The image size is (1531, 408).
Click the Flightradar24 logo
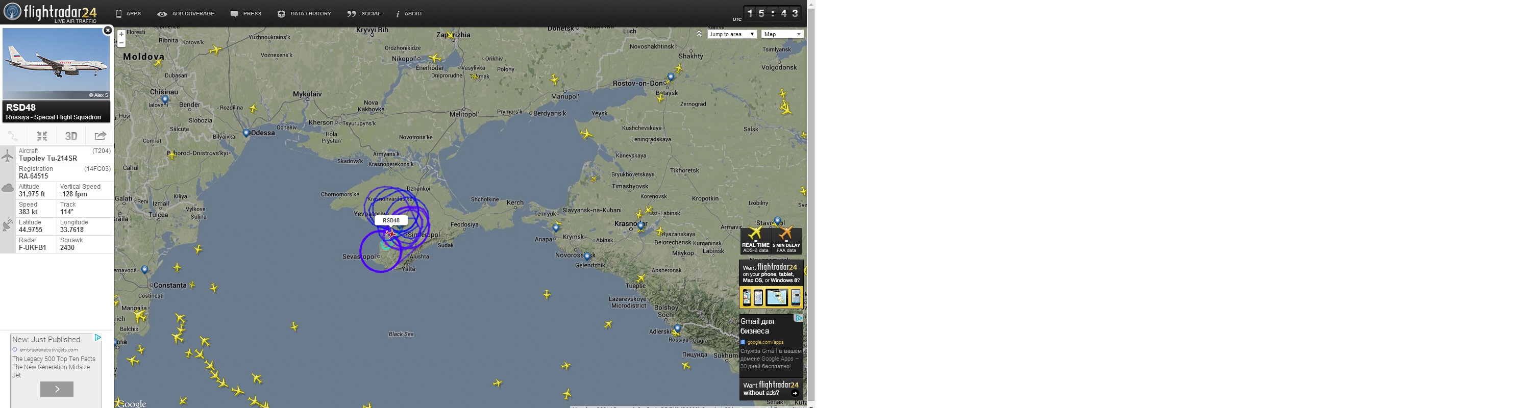click(x=50, y=12)
